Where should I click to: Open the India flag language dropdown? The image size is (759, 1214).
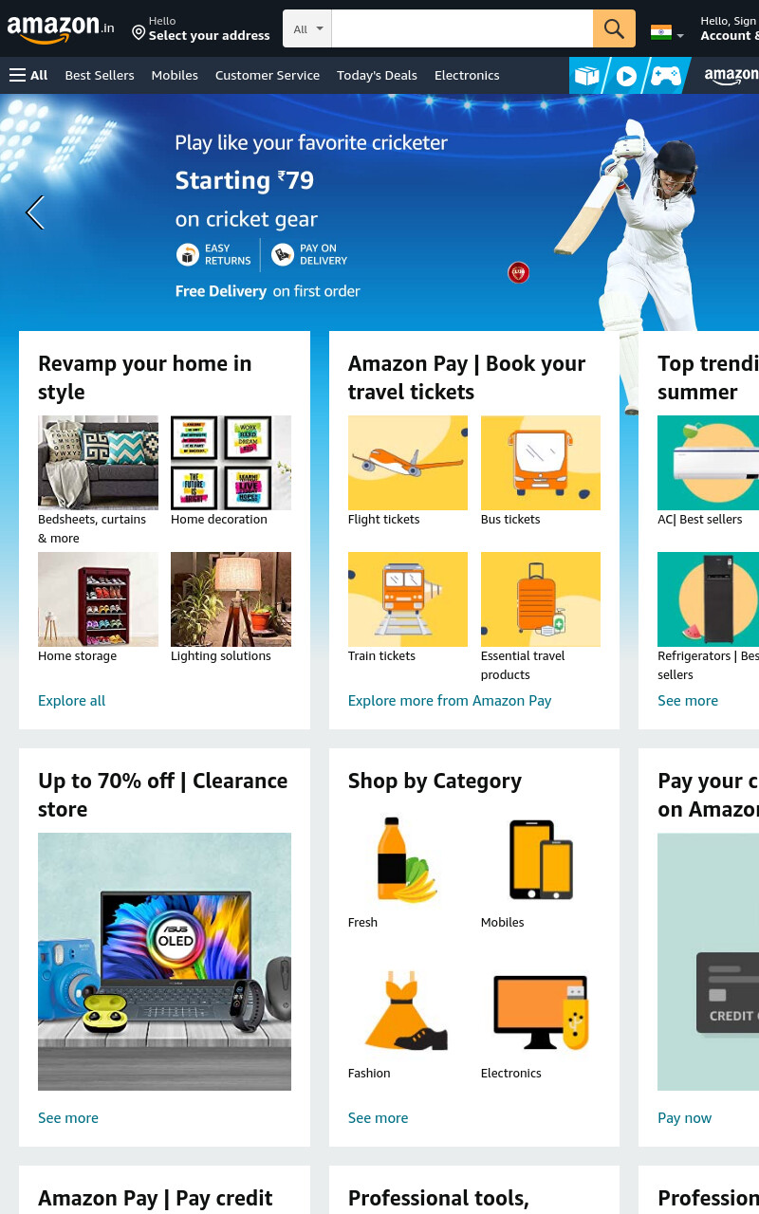click(x=667, y=32)
